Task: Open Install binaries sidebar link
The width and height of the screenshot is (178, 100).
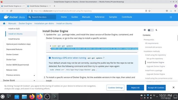Action: (14, 39)
